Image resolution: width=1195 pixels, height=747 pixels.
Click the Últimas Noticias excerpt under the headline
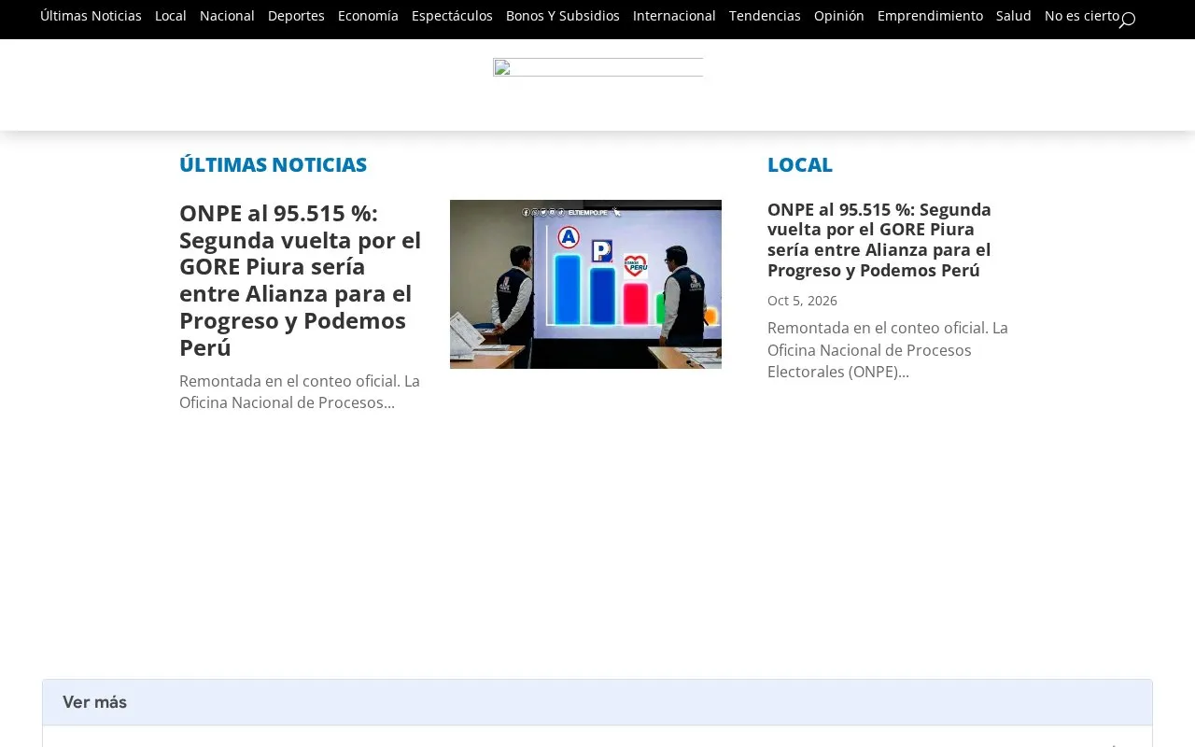coord(300,392)
